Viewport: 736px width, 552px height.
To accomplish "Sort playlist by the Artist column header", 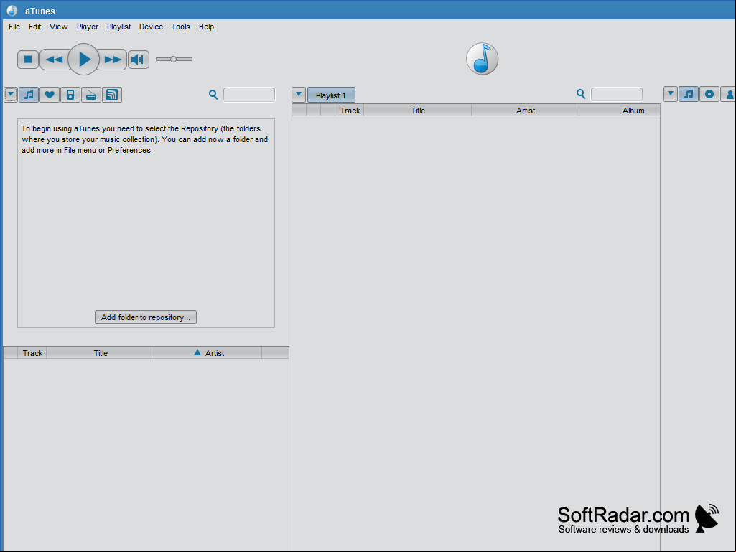I will (525, 111).
